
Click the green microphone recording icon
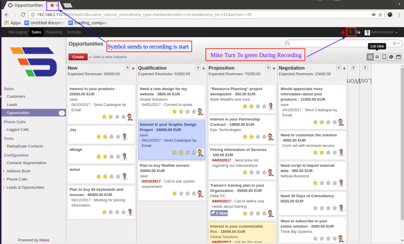click(x=350, y=32)
